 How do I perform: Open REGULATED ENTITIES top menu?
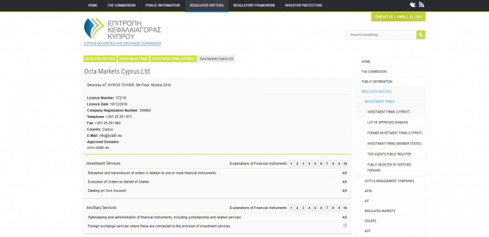[207, 6]
